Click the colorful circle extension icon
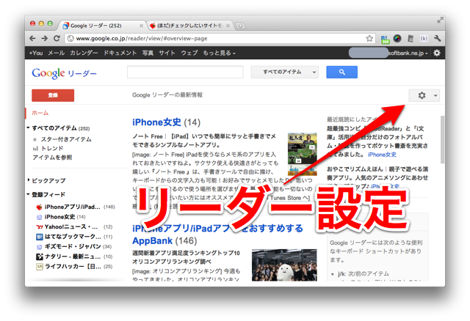 [x=397, y=38]
